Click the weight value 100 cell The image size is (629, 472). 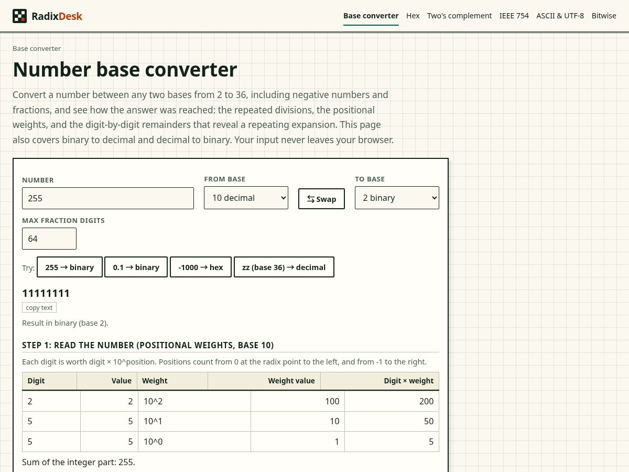(x=298, y=401)
